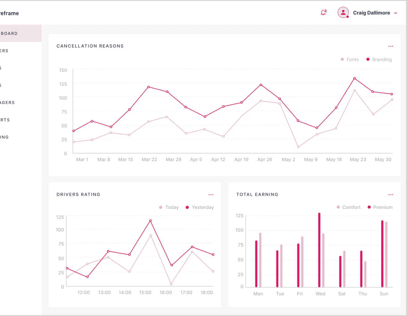The width and height of the screenshot is (407, 316).
Task: Click the Premium bar for Sun
Action: (x=382, y=254)
